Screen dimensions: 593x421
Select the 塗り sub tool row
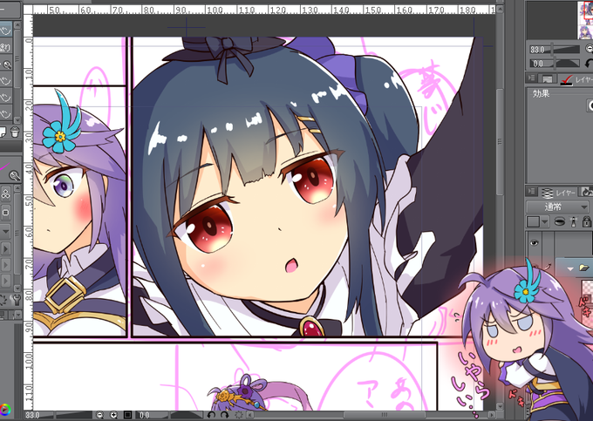pos(6,47)
